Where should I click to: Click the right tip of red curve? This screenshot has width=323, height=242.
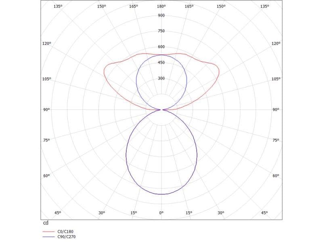219,72
